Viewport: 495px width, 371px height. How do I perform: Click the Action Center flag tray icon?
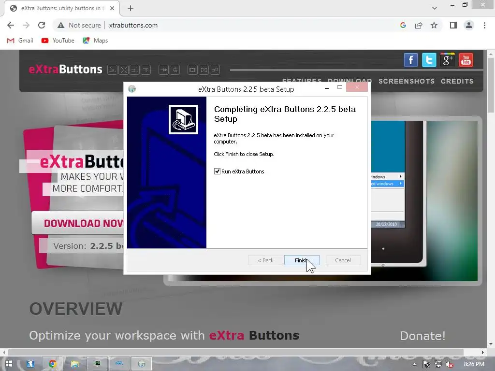tap(426, 364)
